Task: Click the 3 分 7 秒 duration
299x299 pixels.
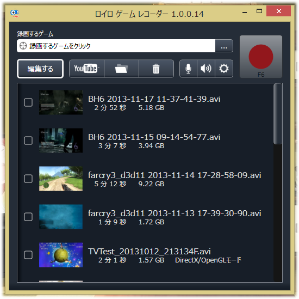Action: [112, 146]
